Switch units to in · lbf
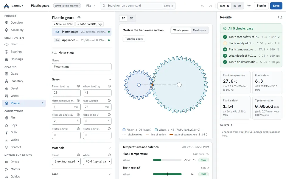This screenshot has height=179, width=286. point(237,6)
